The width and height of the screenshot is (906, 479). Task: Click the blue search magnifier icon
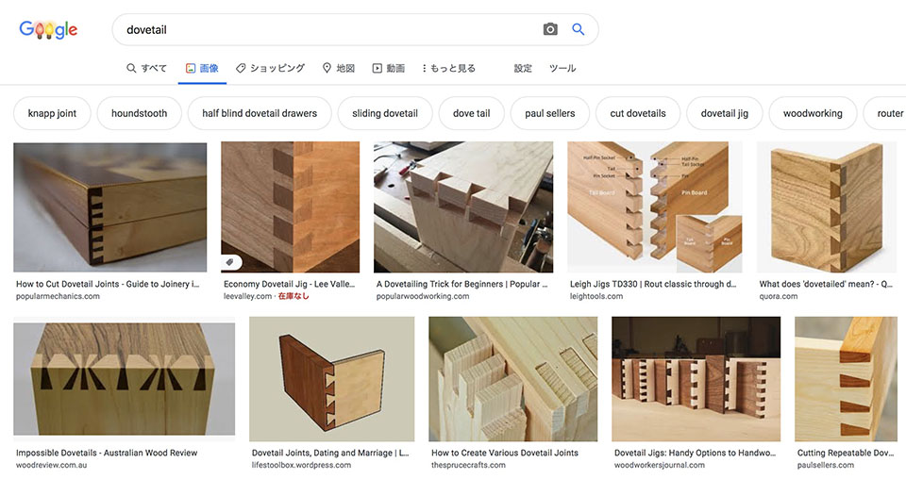click(x=578, y=29)
